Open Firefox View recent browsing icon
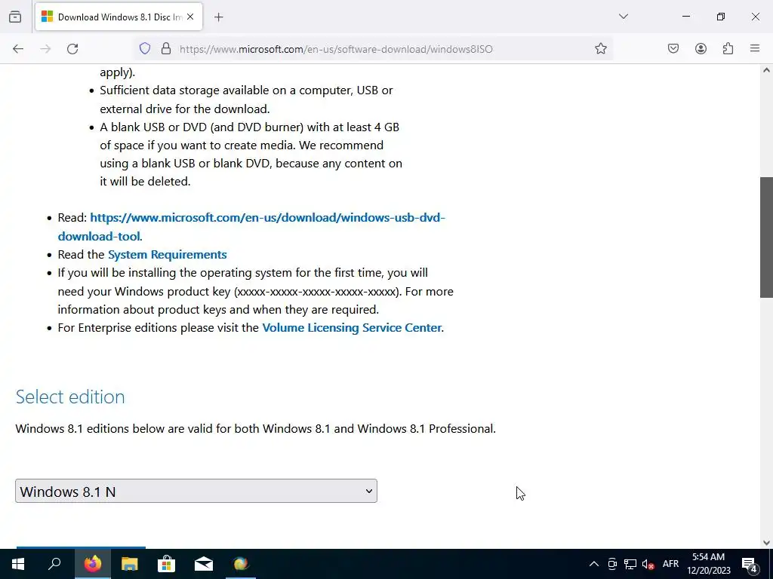The image size is (773, 579). point(15,17)
